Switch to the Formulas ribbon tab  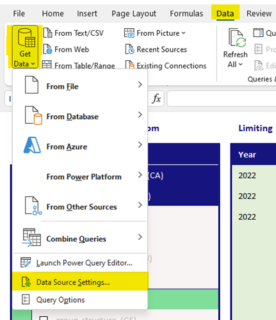(186, 13)
